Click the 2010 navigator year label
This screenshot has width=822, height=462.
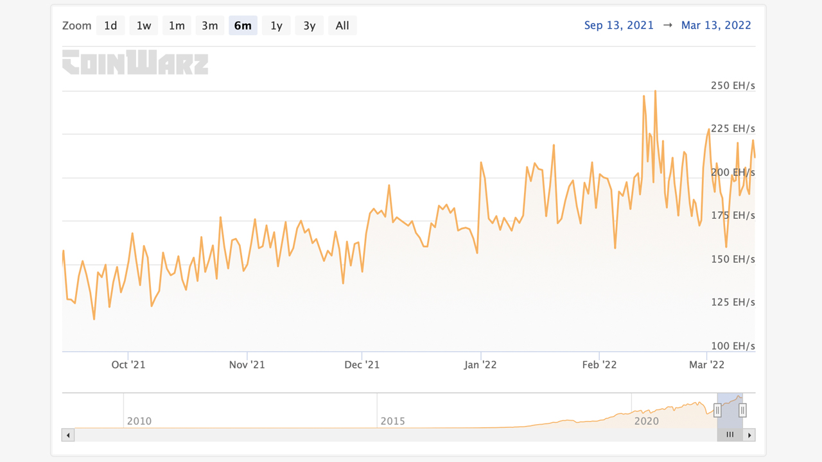click(x=139, y=422)
